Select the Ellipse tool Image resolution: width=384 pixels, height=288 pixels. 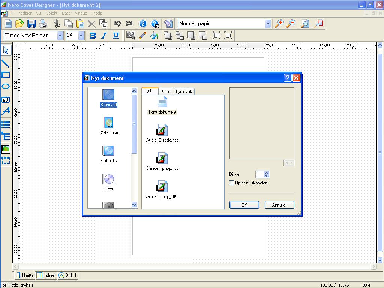6,87
